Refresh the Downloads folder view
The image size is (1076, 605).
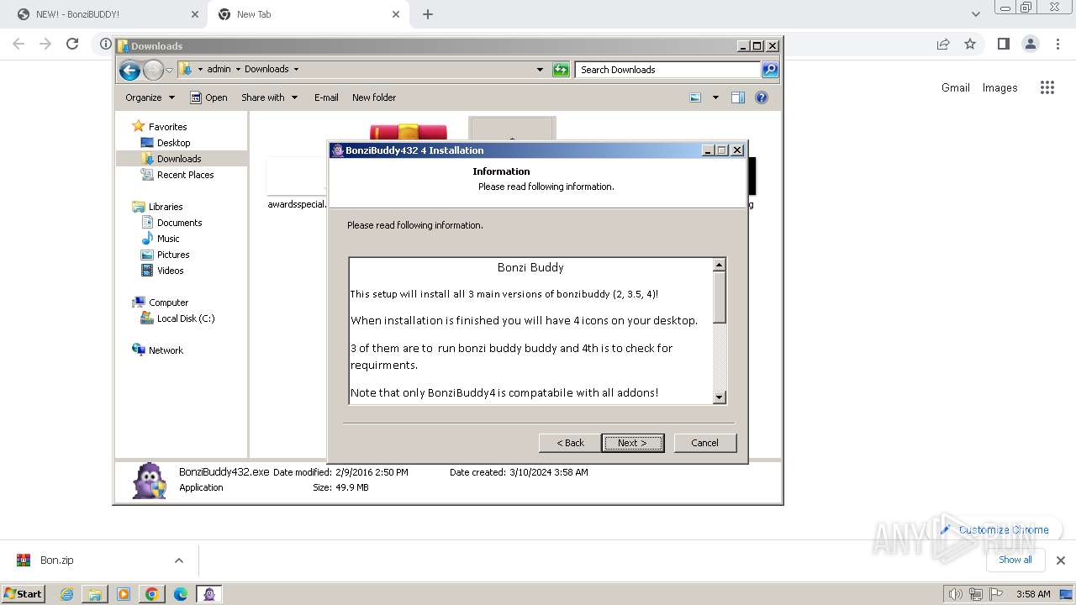[561, 70]
